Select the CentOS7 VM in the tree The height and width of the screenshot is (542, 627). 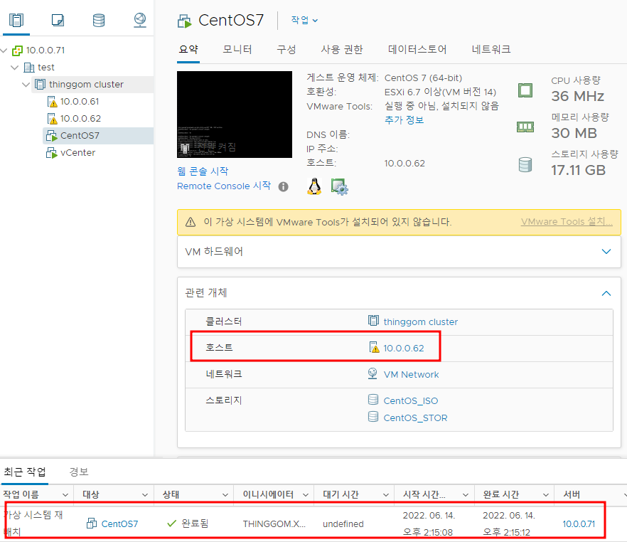point(80,136)
